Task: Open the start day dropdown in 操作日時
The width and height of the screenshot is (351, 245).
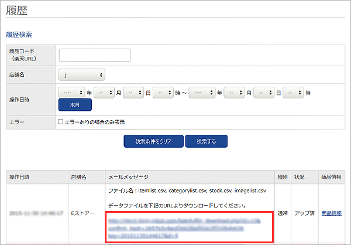Action: [133, 93]
